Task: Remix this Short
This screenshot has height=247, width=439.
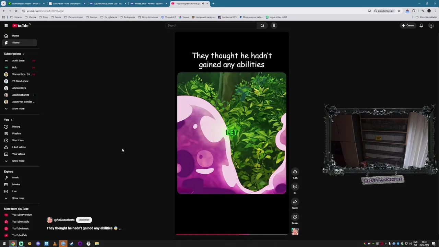Action: click(x=295, y=217)
